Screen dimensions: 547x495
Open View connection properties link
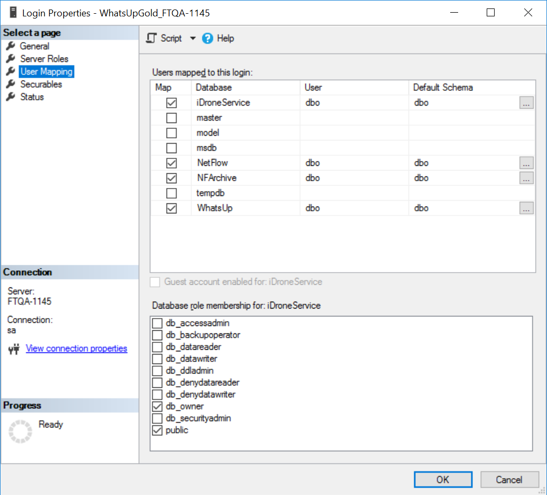pos(76,349)
